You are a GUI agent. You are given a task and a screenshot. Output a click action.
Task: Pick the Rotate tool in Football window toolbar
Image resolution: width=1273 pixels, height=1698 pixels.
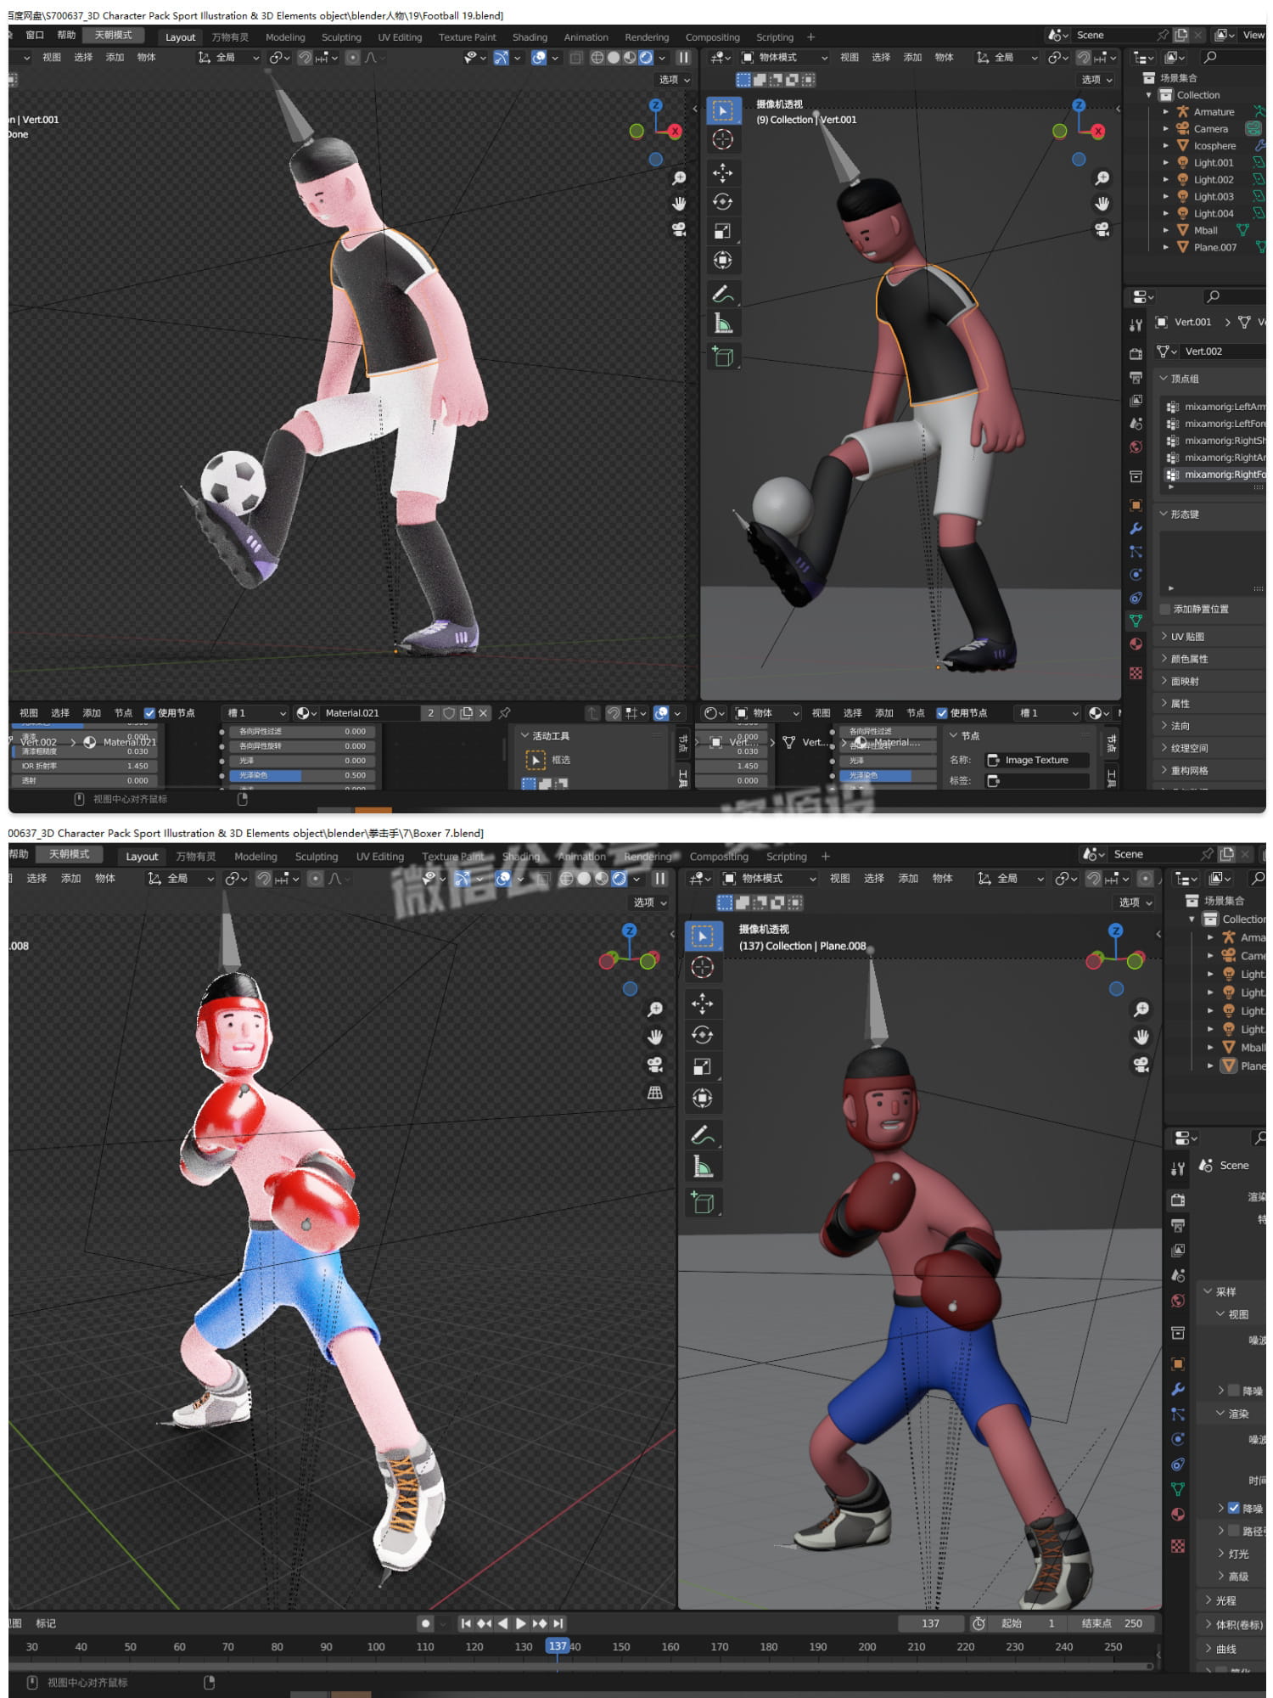point(723,202)
